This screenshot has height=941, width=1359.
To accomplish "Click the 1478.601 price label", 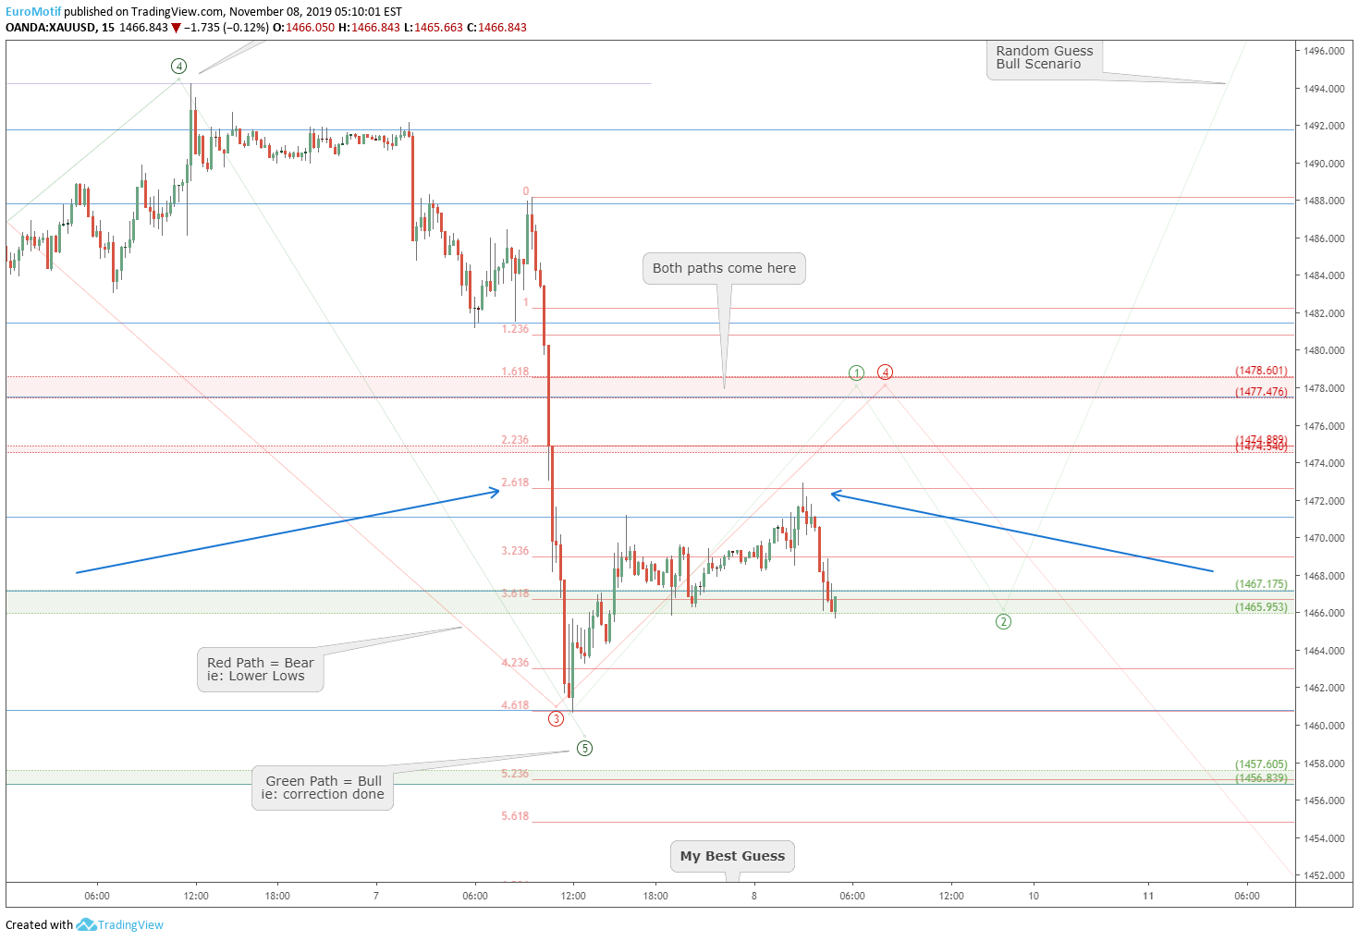I will [1261, 371].
